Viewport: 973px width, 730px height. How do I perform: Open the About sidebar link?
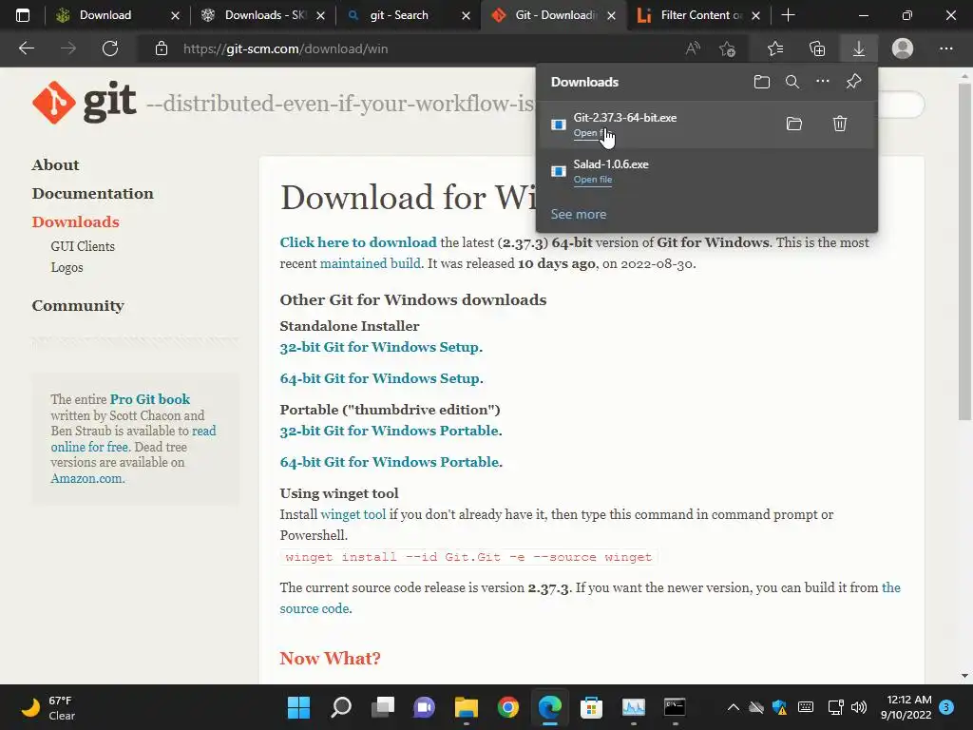click(55, 165)
